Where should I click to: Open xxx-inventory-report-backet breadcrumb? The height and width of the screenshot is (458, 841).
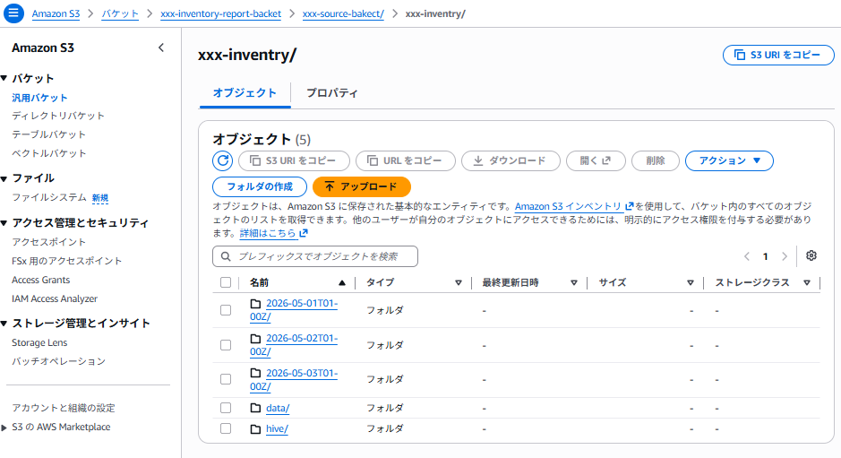(220, 14)
